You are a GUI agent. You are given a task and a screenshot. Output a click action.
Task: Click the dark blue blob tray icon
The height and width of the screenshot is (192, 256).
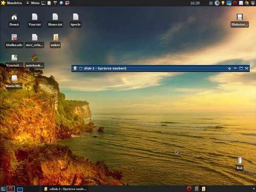211,3
